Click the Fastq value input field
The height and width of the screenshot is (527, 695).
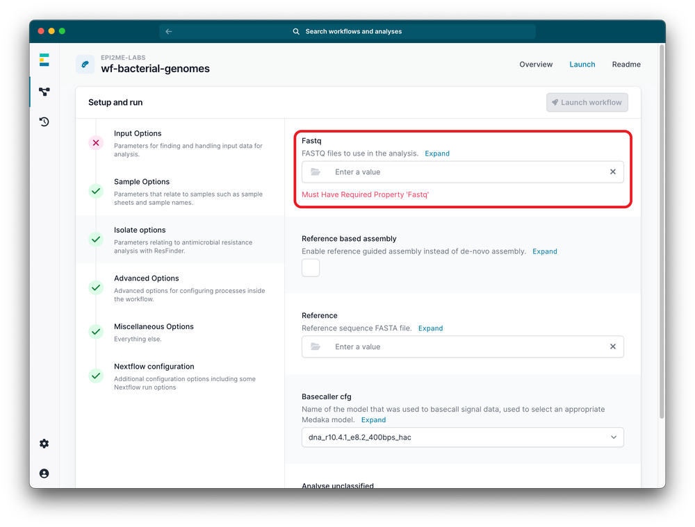coord(463,172)
